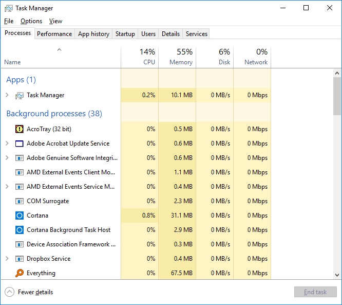342x305 pixels.
Task: Click the 31.1 MB memory value
Action: pos(182,216)
